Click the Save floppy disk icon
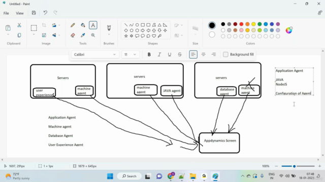325x182 pixels. tap(34, 13)
